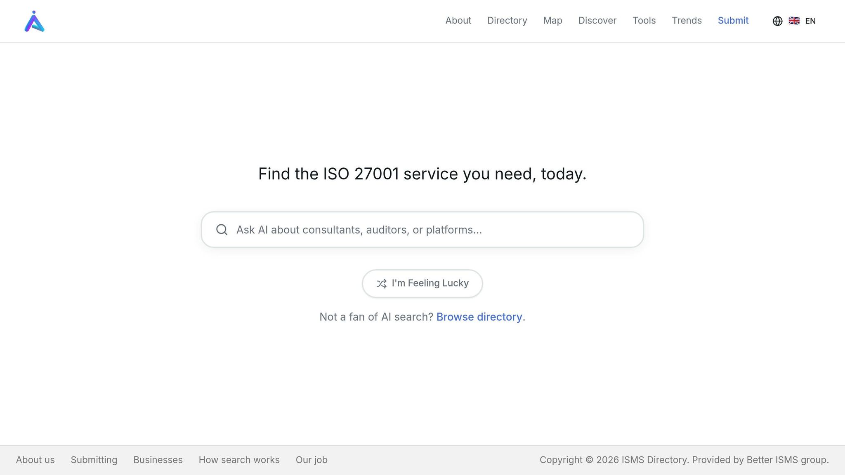Viewport: 845px width, 475px height.
Task: Open the About us footer link
Action: pos(35,459)
